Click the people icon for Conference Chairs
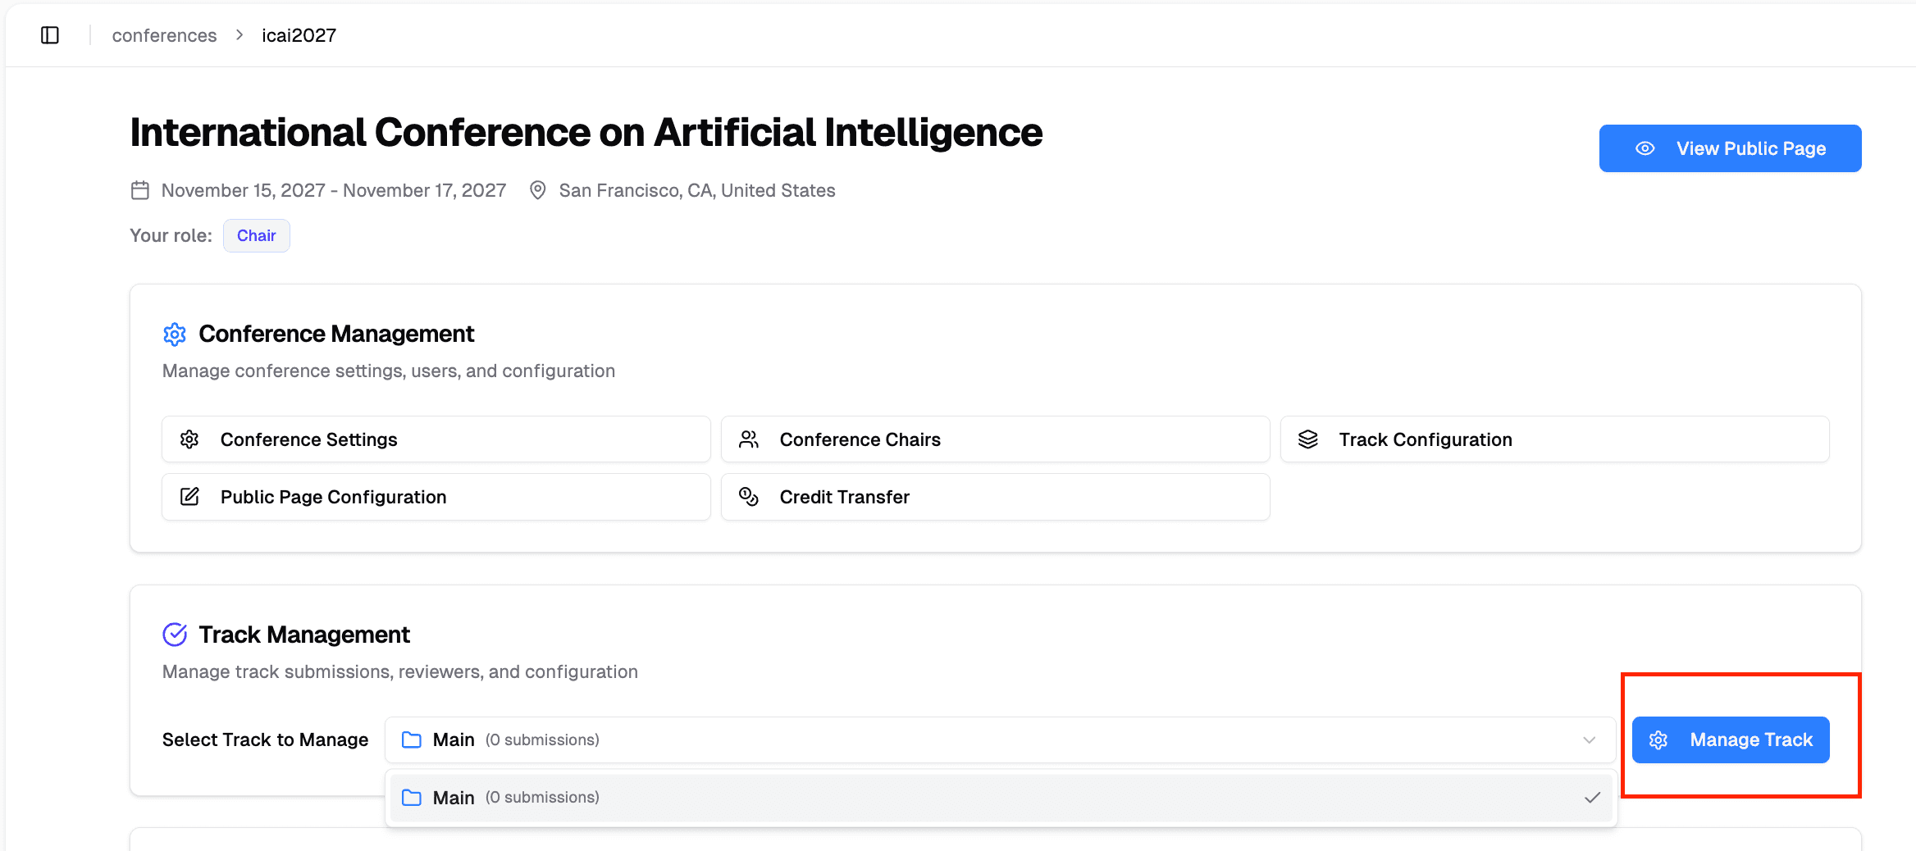 (x=749, y=439)
